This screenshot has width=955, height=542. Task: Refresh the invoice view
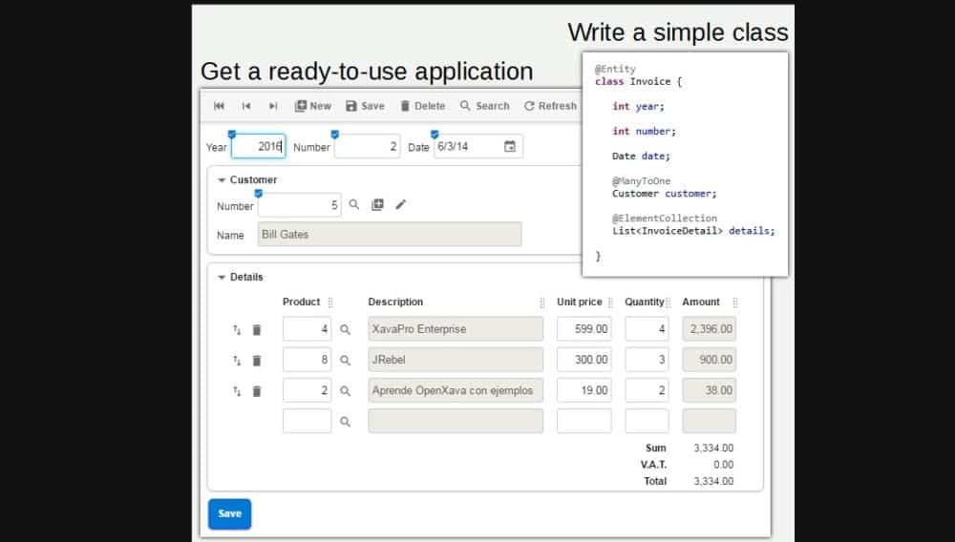pos(550,106)
